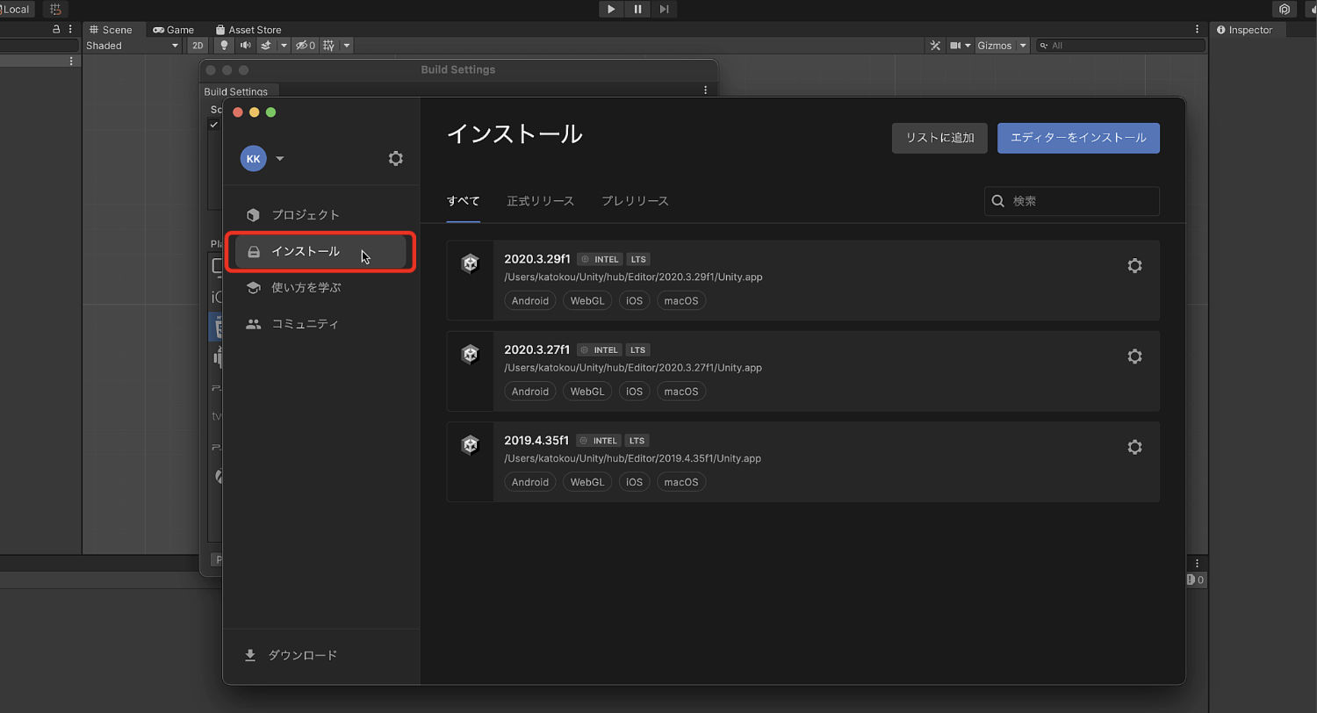The height and width of the screenshot is (713, 1317).
Task: Select the 正式リリース tab
Action: (x=540, y=201)
